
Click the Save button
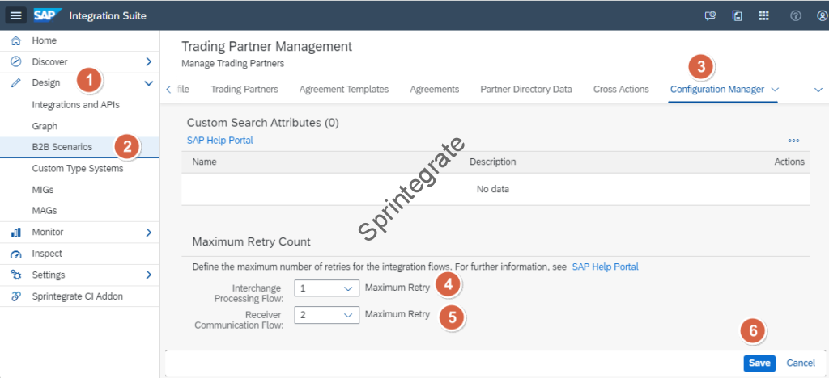pos(759,363)
